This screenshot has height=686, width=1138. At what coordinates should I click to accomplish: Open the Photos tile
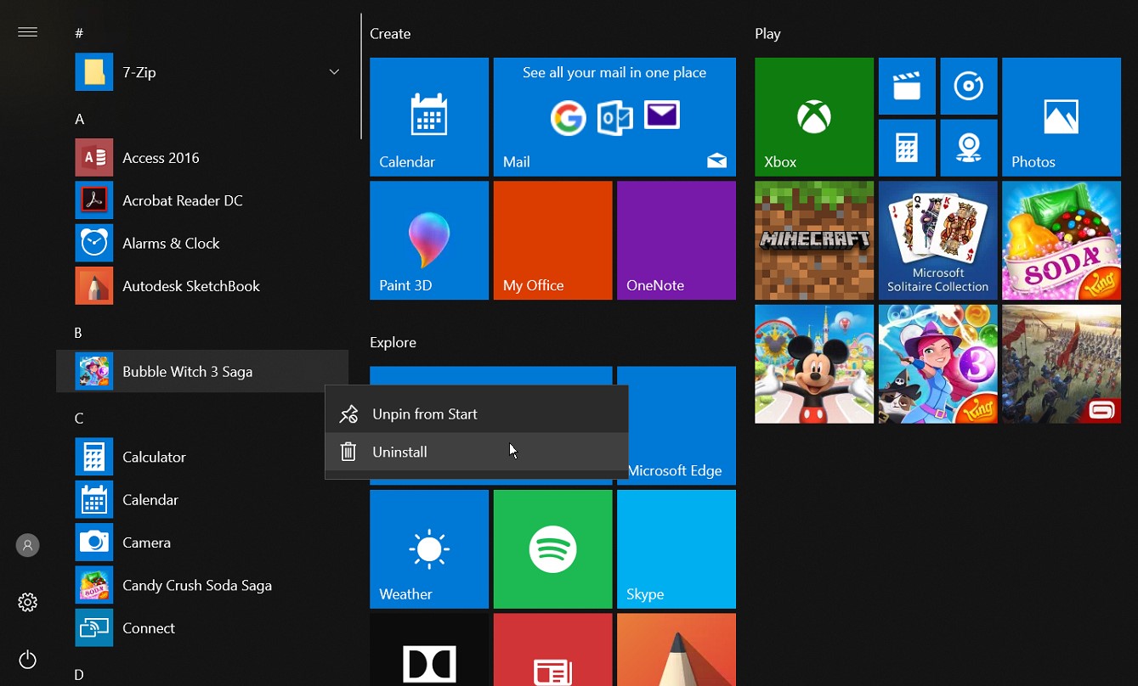(x=1062, y=117)
